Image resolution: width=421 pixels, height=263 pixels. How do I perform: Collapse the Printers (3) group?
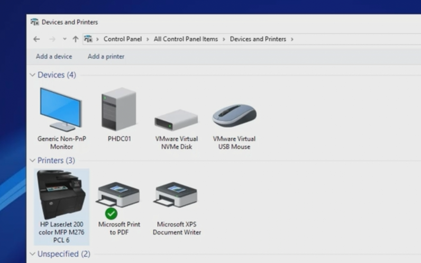pos(33,160)
